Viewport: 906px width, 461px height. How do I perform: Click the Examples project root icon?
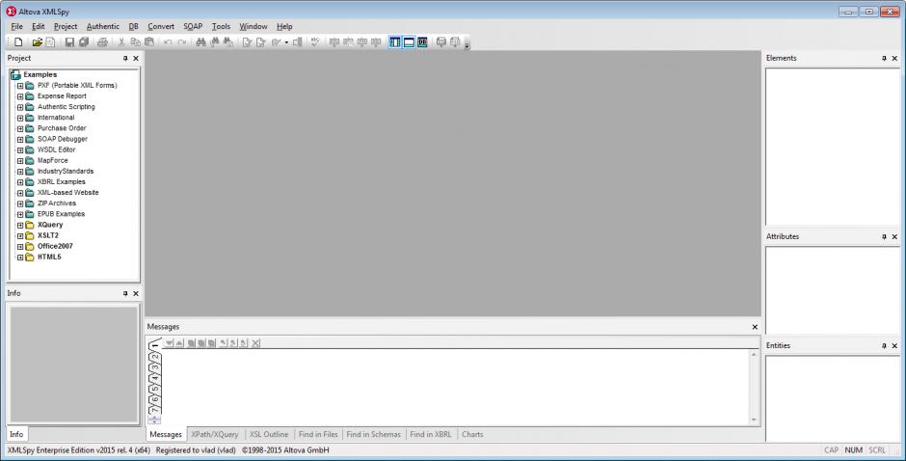15,74
